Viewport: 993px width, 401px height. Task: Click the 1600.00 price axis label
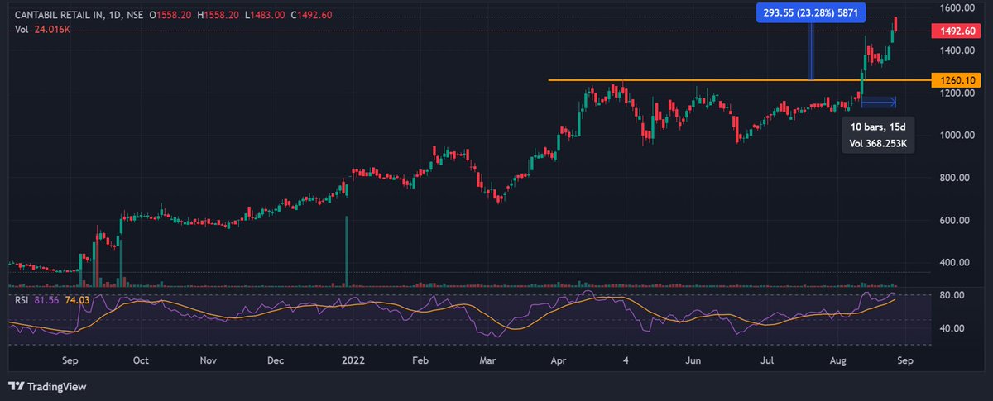[x=956, y=8]
